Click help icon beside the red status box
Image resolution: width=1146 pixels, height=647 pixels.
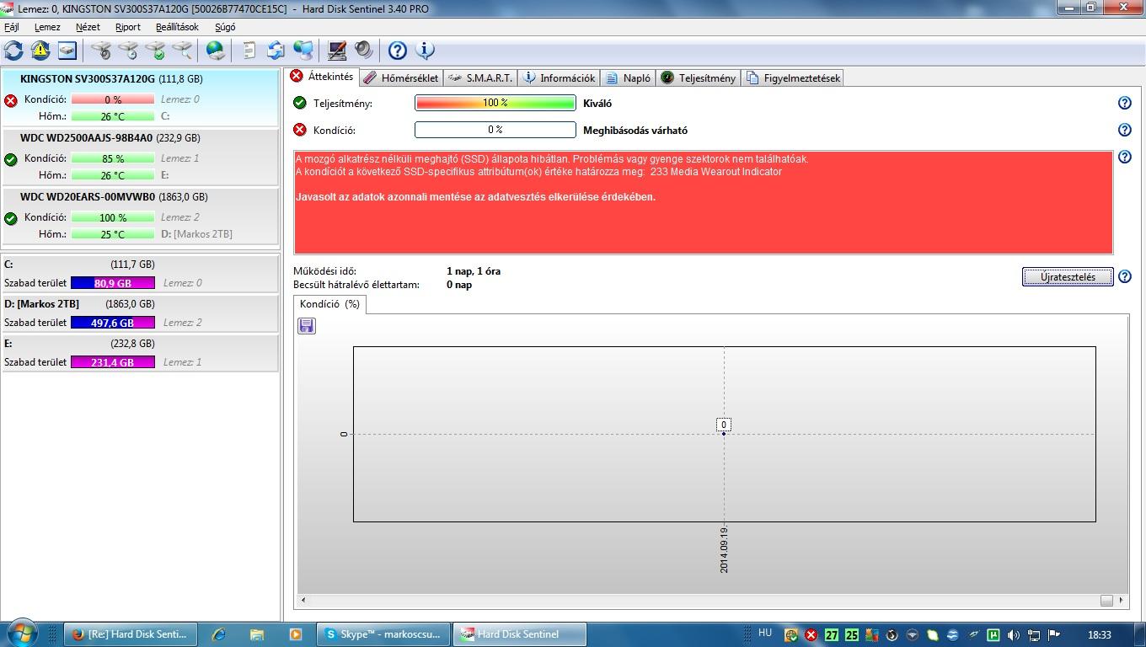coord(1124,157)
